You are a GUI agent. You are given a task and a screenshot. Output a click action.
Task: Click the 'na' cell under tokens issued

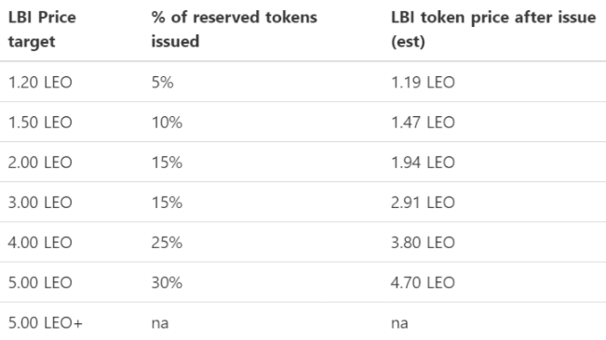click(159, 323)
